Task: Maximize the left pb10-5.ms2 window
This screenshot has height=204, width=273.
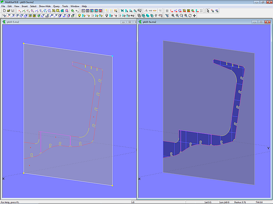Action: pyautogui.click(x=128, y=23)
